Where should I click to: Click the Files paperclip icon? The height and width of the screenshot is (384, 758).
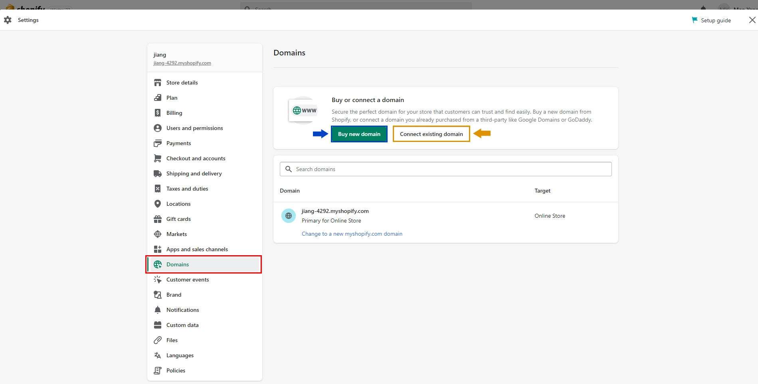point(158,340)
